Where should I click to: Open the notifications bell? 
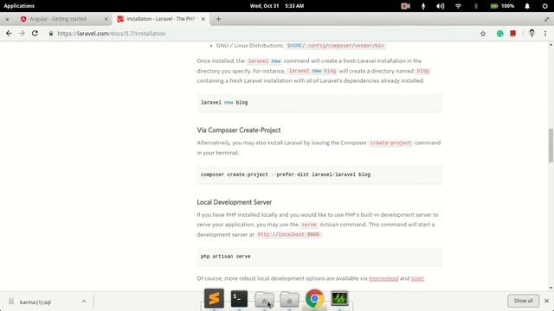pyautogui.click(x=527, y=6)
